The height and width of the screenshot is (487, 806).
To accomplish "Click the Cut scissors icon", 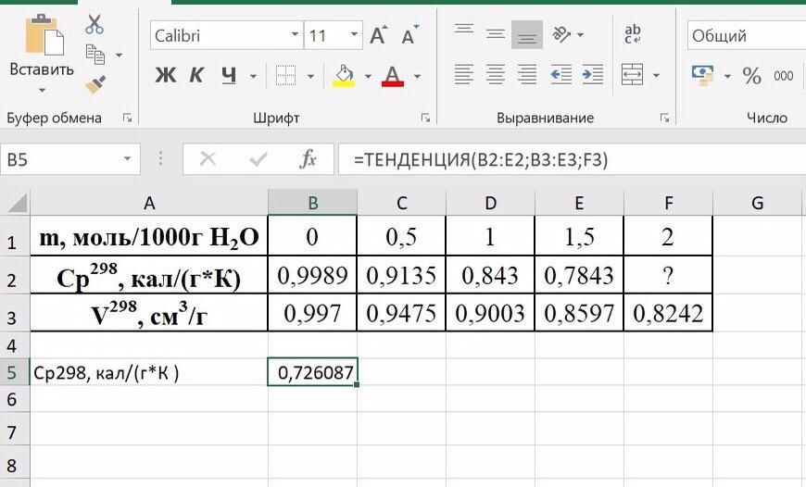I will pyautogui.click(x=94, y=25).
